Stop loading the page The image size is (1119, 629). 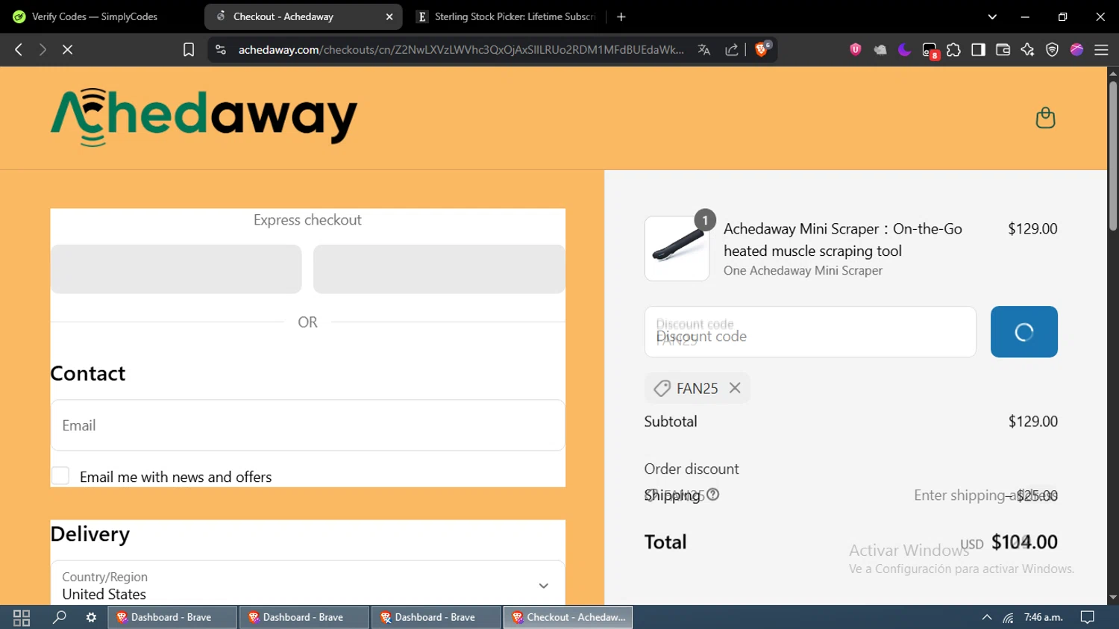(67, 49)
